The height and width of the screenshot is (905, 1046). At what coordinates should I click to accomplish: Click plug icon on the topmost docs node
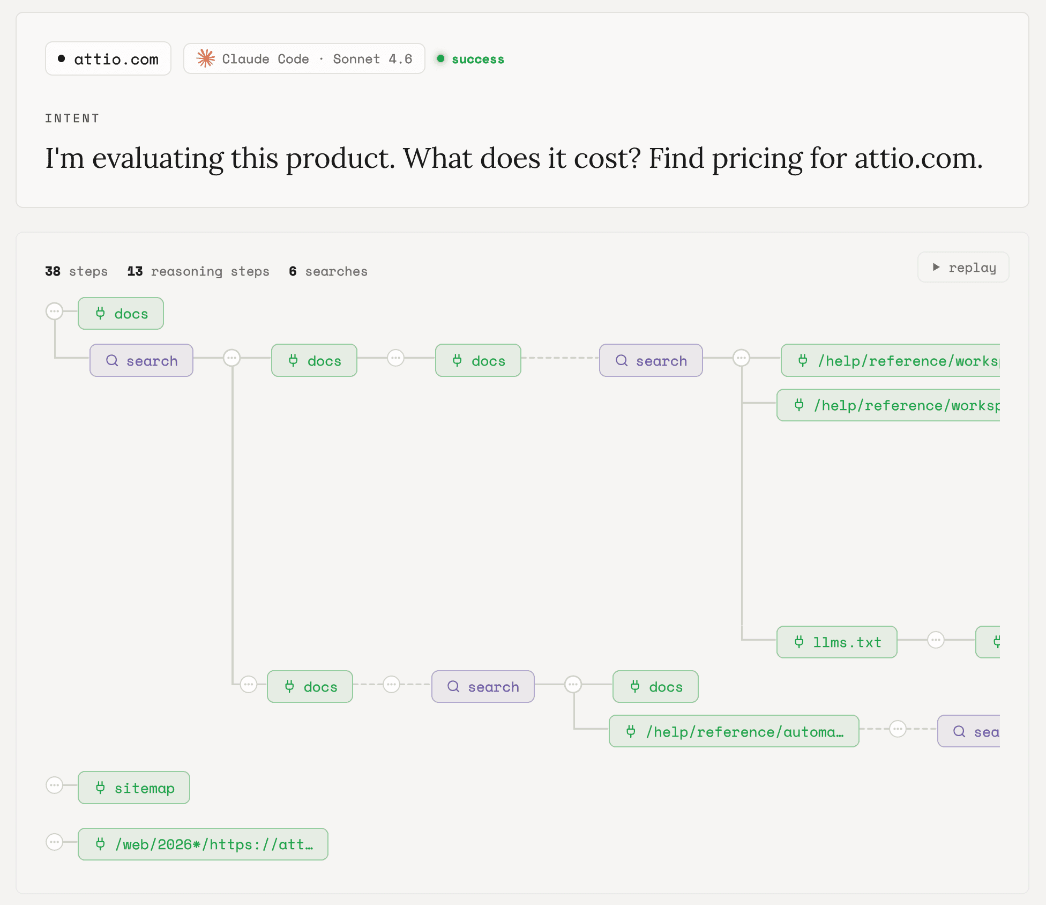tap(100, 313)
